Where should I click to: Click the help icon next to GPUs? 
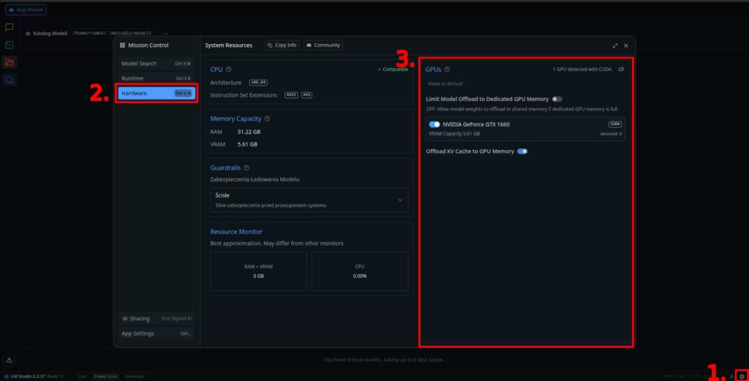coord(447,69)
